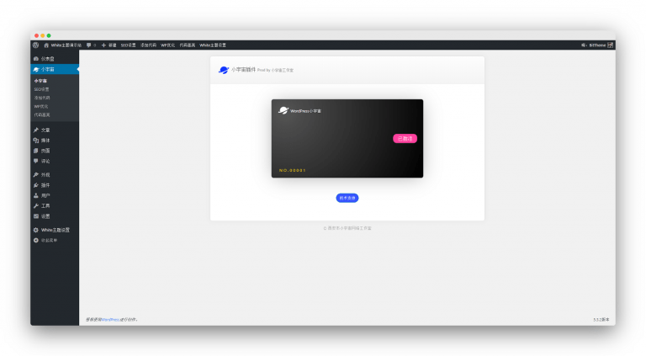646x356 pixels.
Task: Click the pink 已激活 activated badge
Action: point(405,138)
